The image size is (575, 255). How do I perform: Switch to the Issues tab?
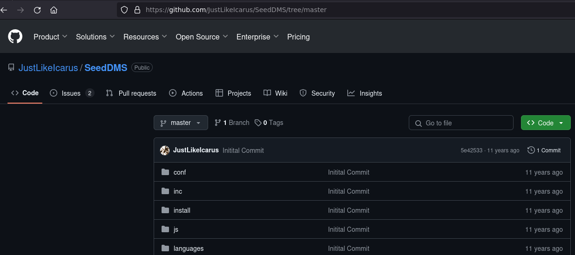[72, 93]
